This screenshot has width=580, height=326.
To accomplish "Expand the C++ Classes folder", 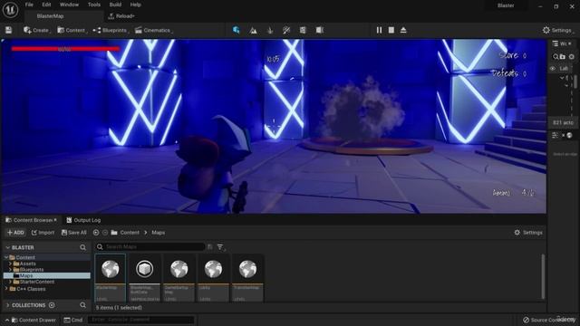I will click(x=6, y=289).
